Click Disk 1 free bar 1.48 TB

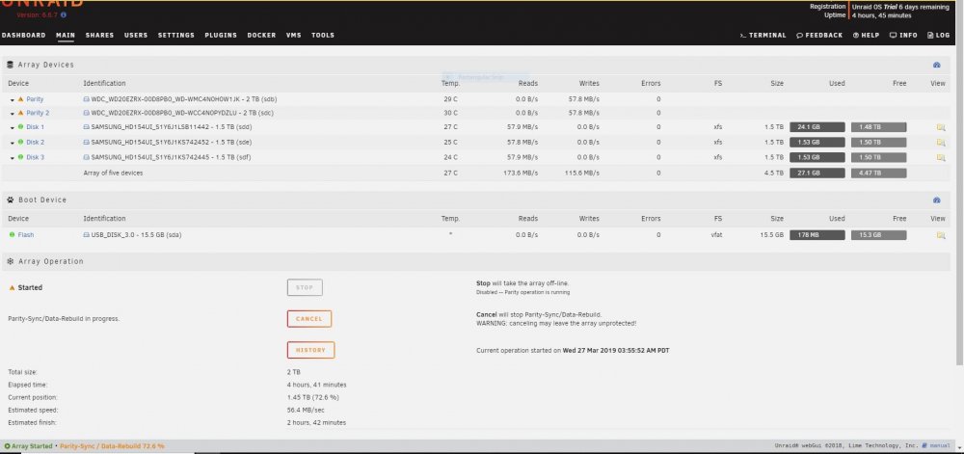878,127
